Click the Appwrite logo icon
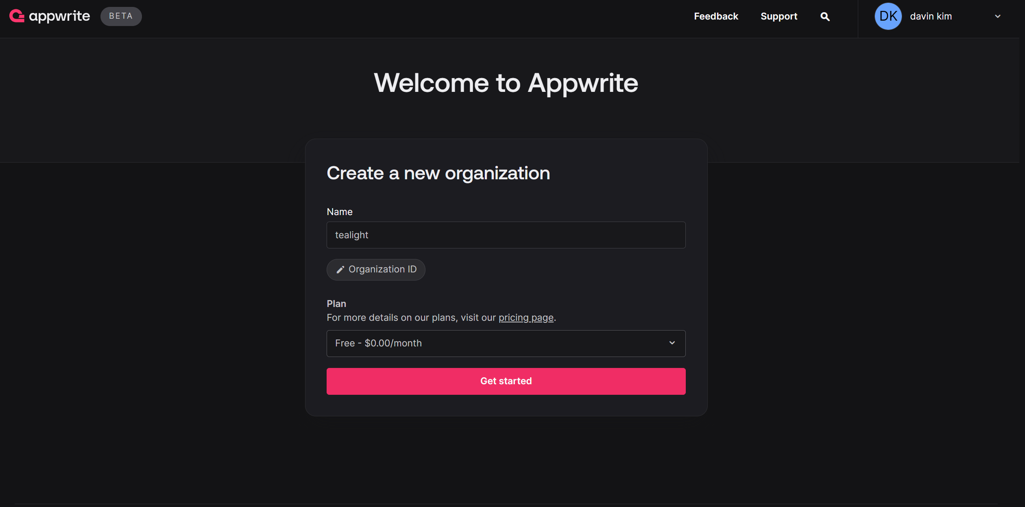The image size is (1025, 507). coord(17,16)
